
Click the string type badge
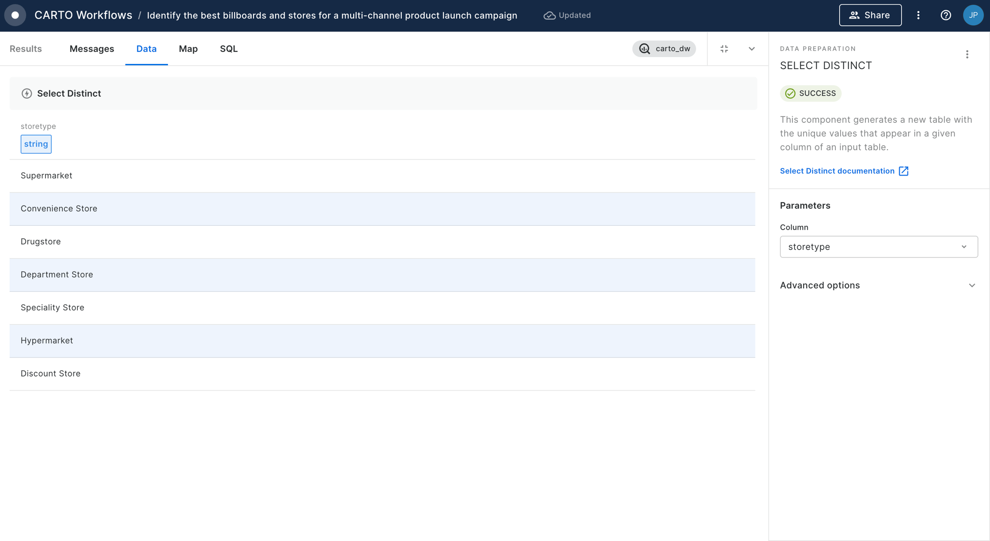point(36,144)
